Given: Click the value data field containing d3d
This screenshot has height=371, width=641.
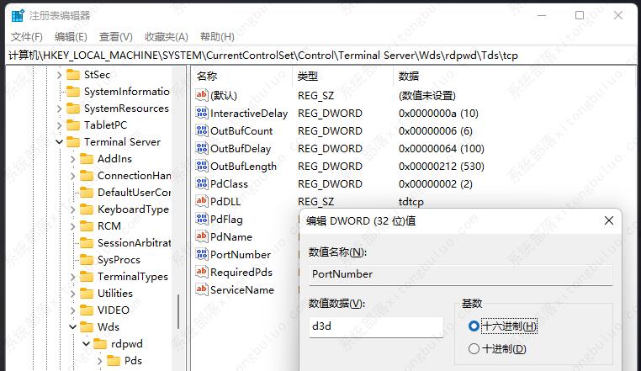Looking at the screenshot, I should [374, 326].
